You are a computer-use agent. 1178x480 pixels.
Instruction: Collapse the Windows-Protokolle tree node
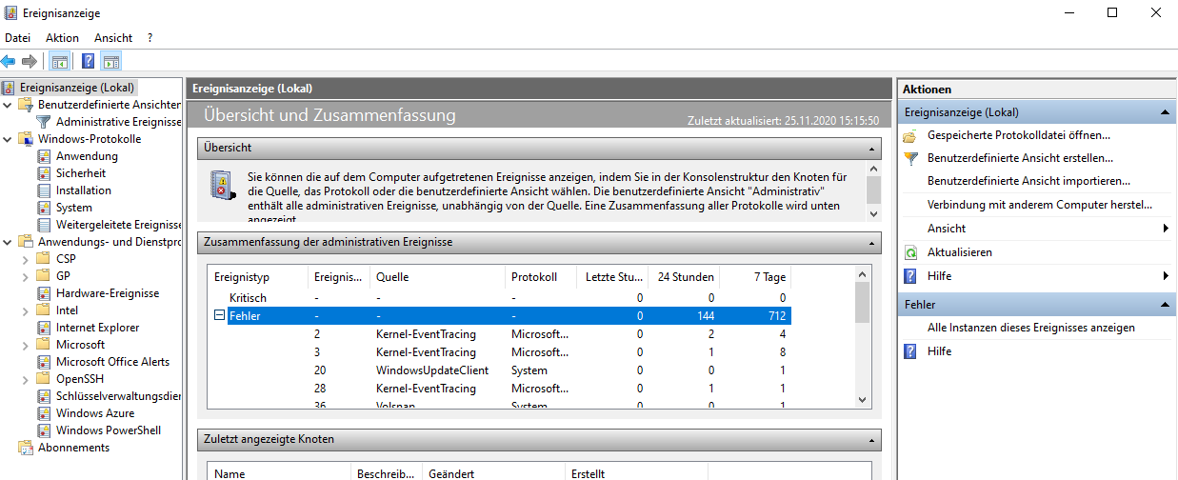point(9,139)
